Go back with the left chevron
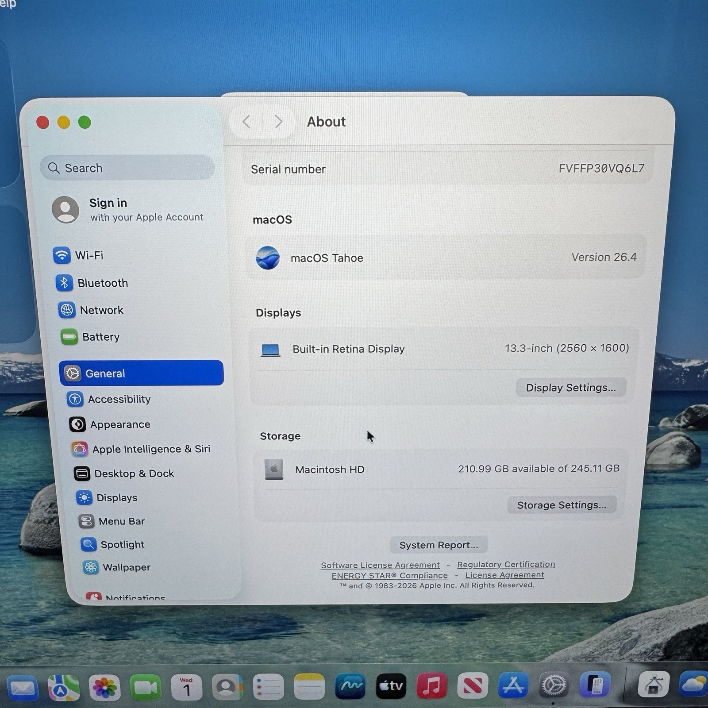The image size is (708, 708). 247,122
